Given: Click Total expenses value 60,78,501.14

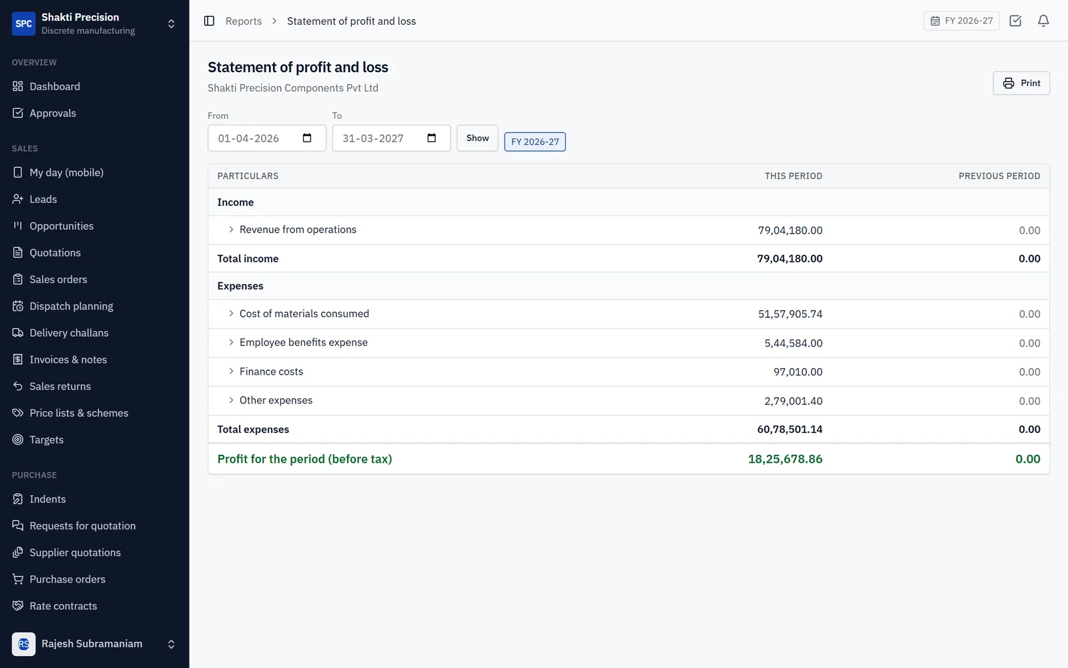Looking at the screenshot, I should click(x=790, y=430).
